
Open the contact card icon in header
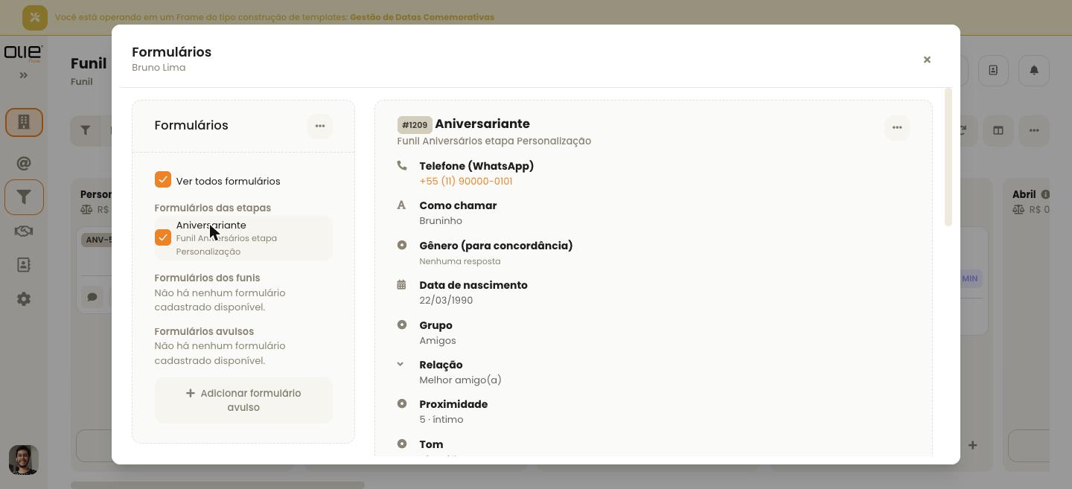pyautogui.click(x=993, y=70)
